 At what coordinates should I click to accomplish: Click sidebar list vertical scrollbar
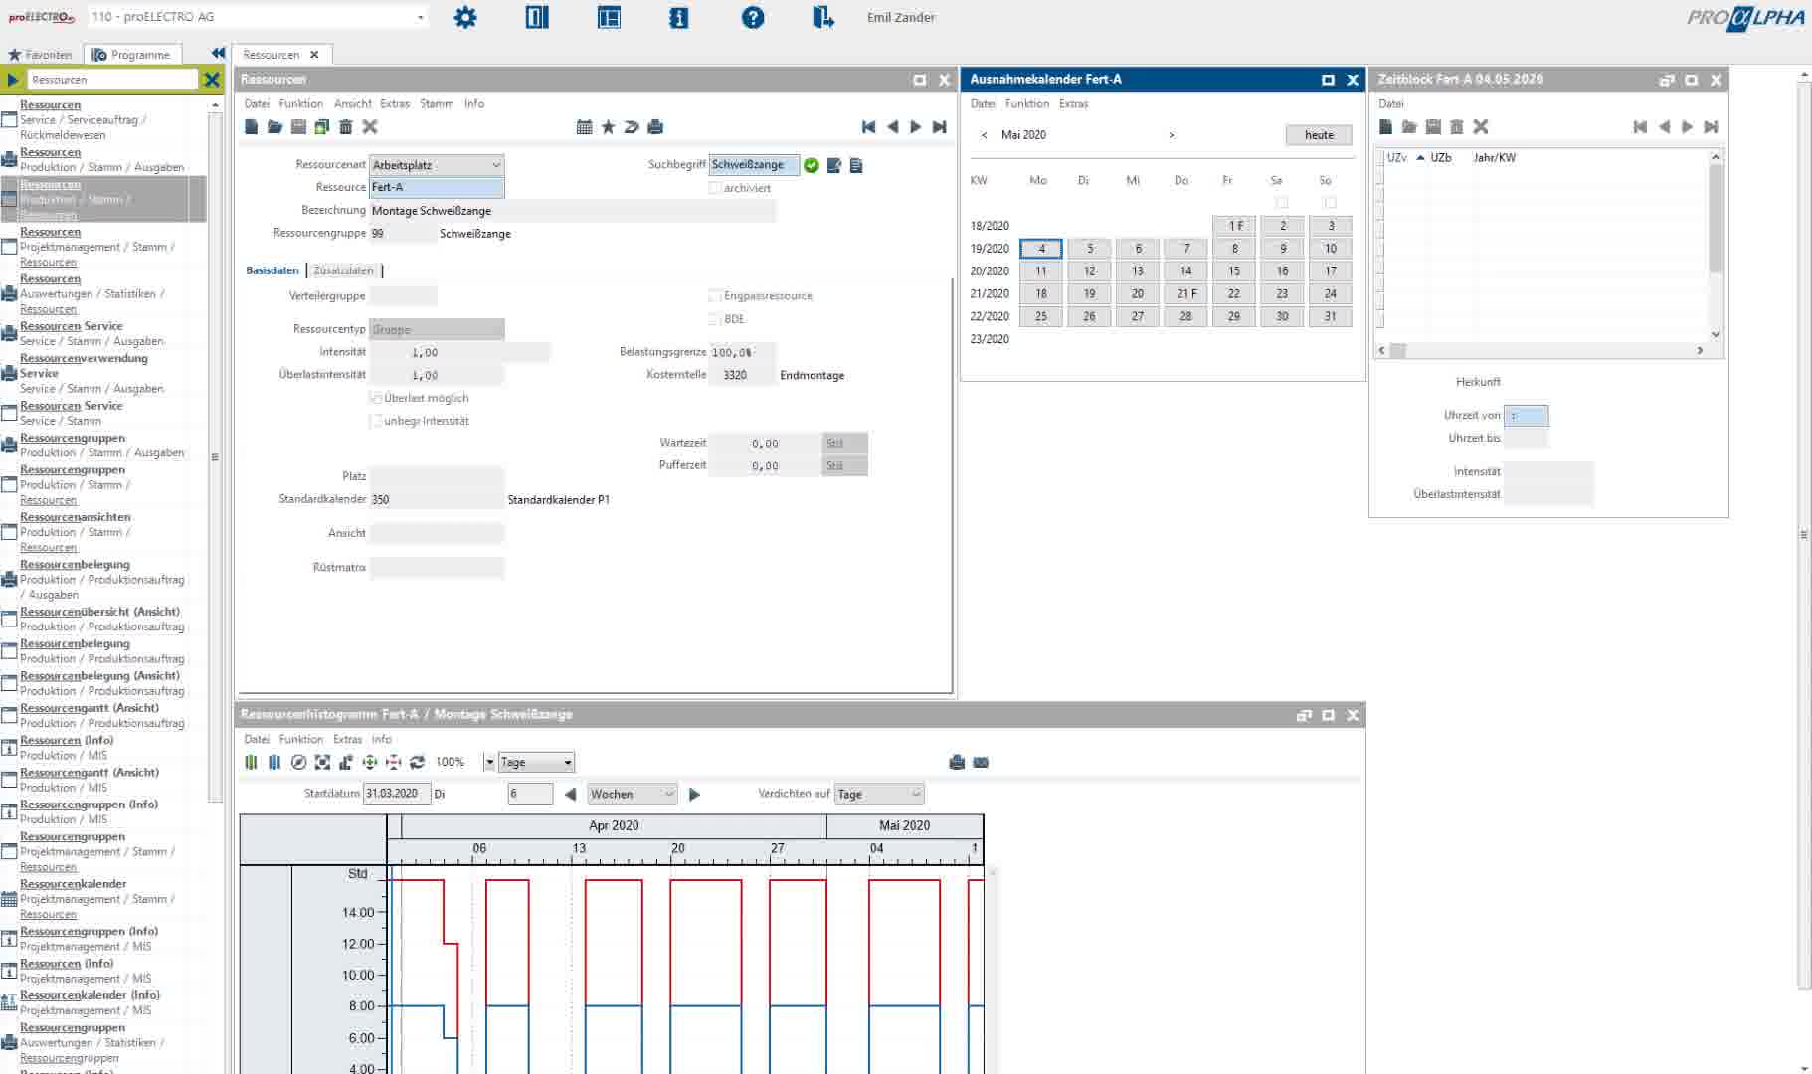[215, 457]
